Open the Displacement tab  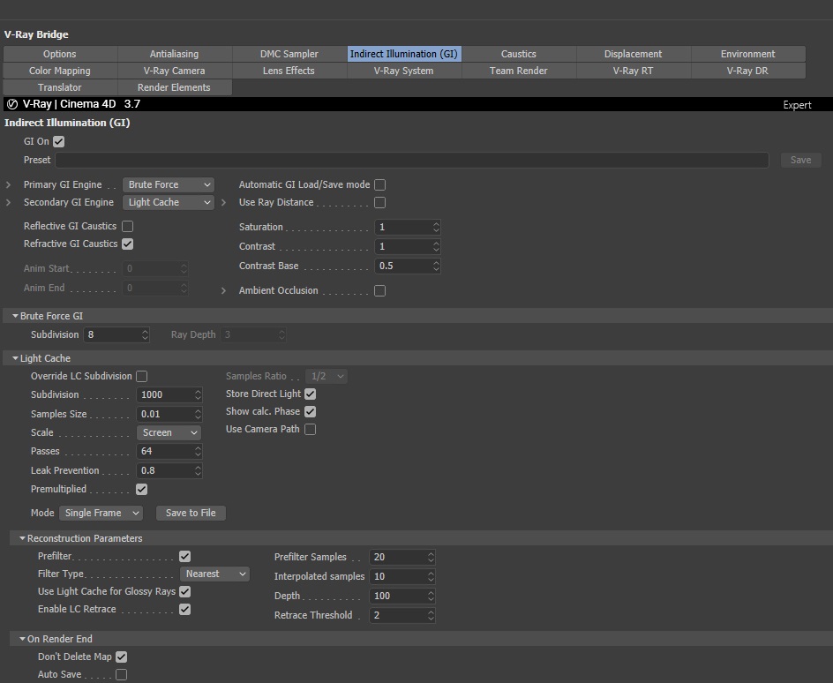coord(634,54)
